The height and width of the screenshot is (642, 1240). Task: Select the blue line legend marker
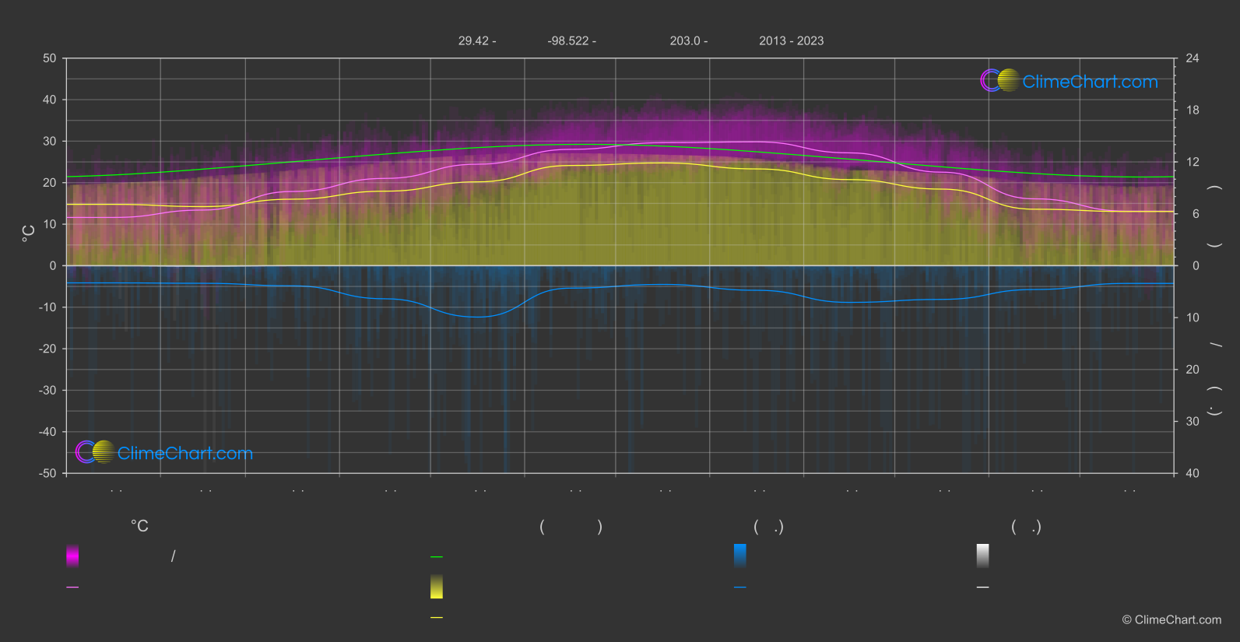[x=740, y=588]
